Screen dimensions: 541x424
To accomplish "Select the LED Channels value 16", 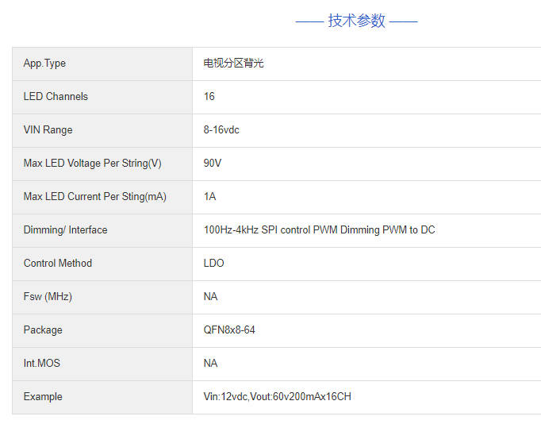I will (209, 97).
